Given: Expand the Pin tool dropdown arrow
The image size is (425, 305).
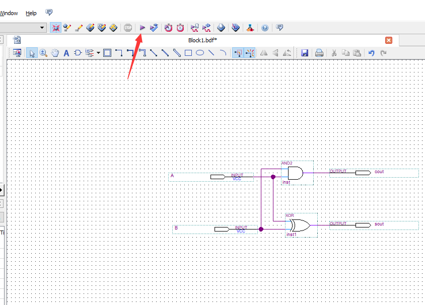Looking at the screenshot, I should pyautogui.click(x=98, y=53).
